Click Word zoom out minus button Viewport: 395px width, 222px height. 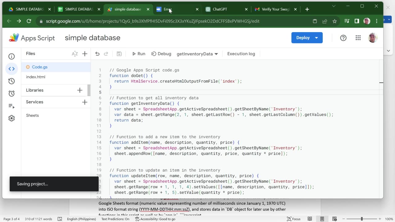pyautogui.click(x=343, y=219)
